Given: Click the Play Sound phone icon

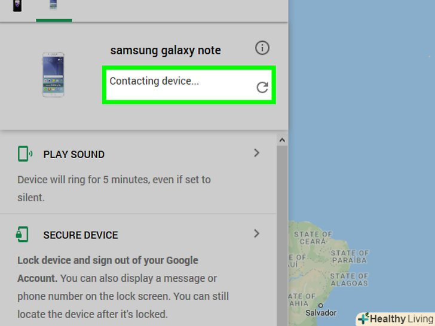Looking at the screenshot, I should coord(25,153).
